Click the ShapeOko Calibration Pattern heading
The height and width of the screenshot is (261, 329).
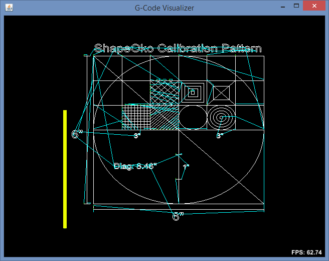178,48
